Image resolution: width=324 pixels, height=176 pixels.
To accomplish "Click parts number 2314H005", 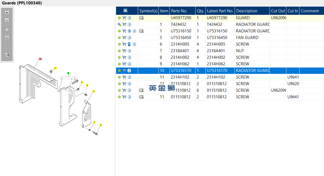I will (180, 44).
